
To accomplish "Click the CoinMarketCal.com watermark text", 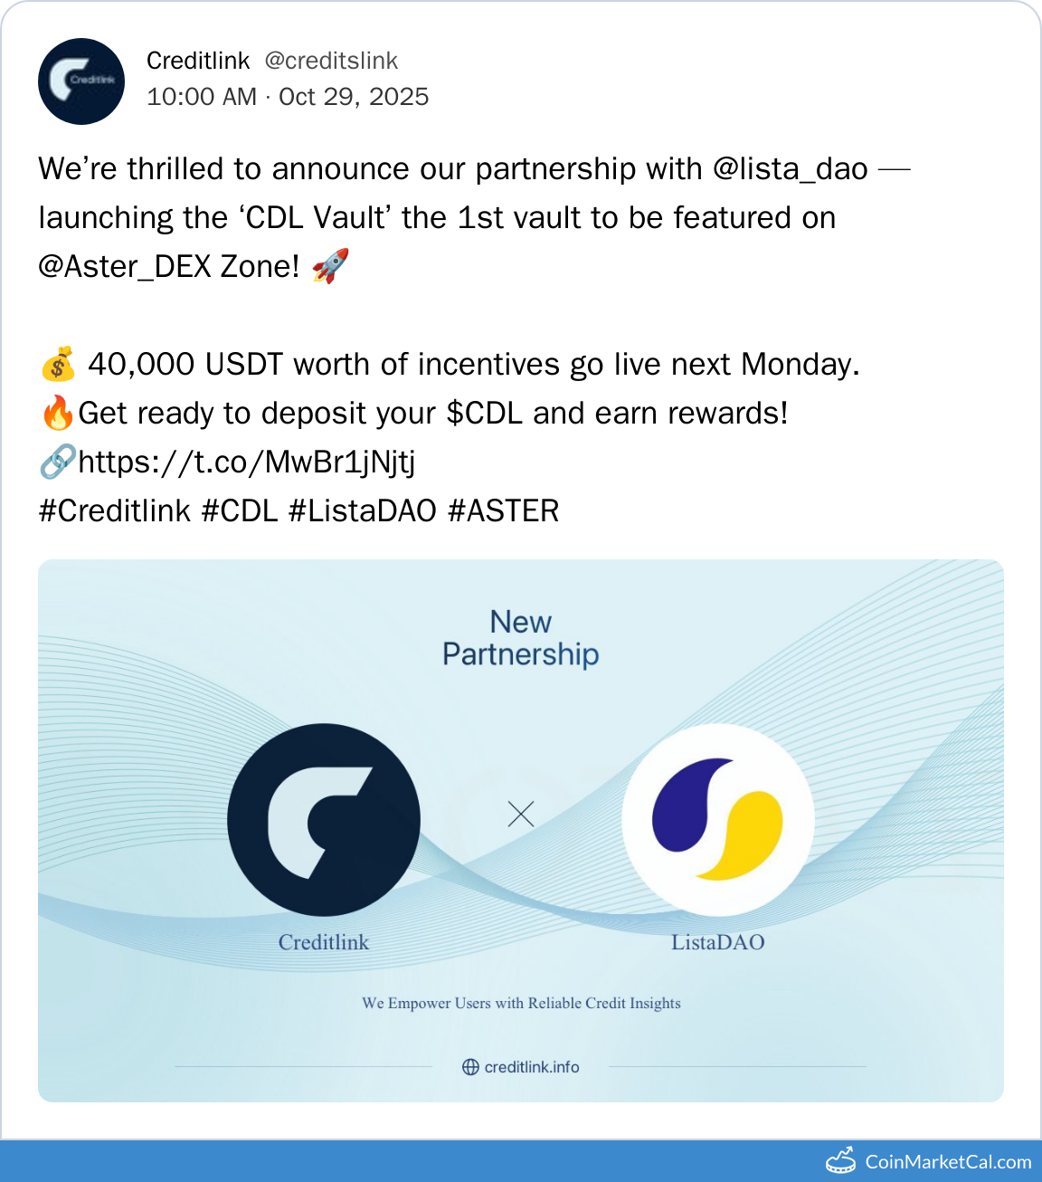I will (948, 1162).
